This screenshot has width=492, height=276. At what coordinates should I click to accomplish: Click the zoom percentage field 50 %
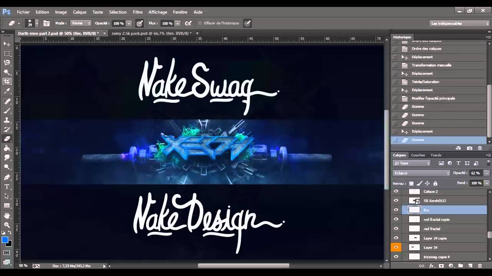(x=23, y=266)
